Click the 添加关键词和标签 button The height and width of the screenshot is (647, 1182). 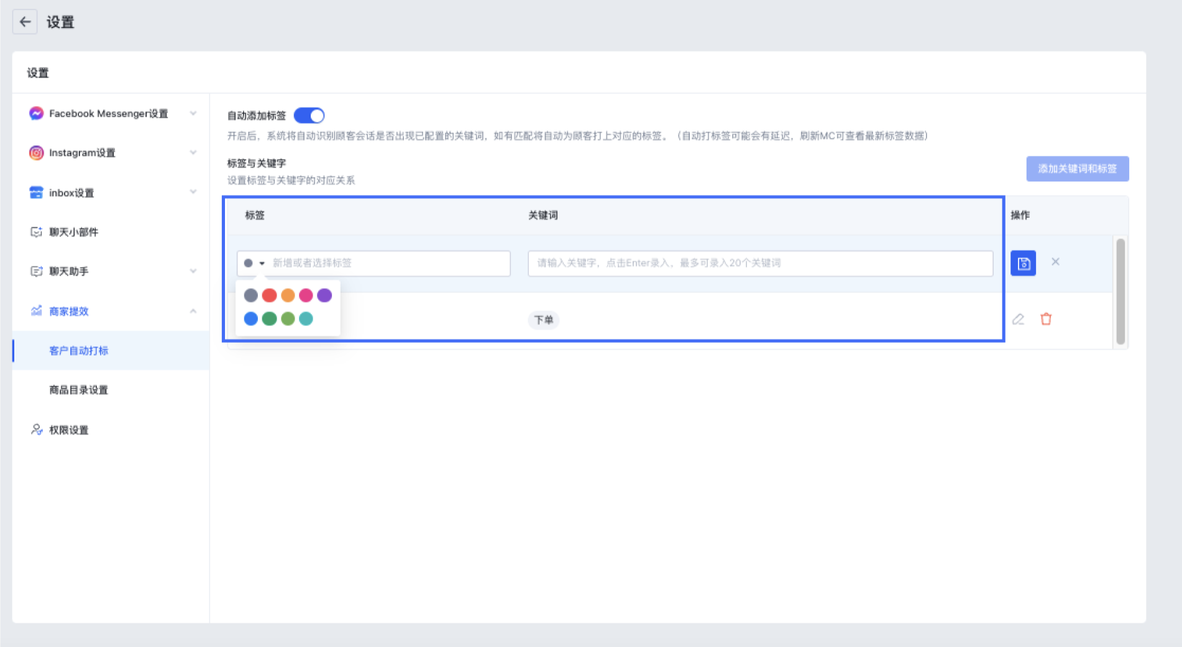[x=1077, y=169]
